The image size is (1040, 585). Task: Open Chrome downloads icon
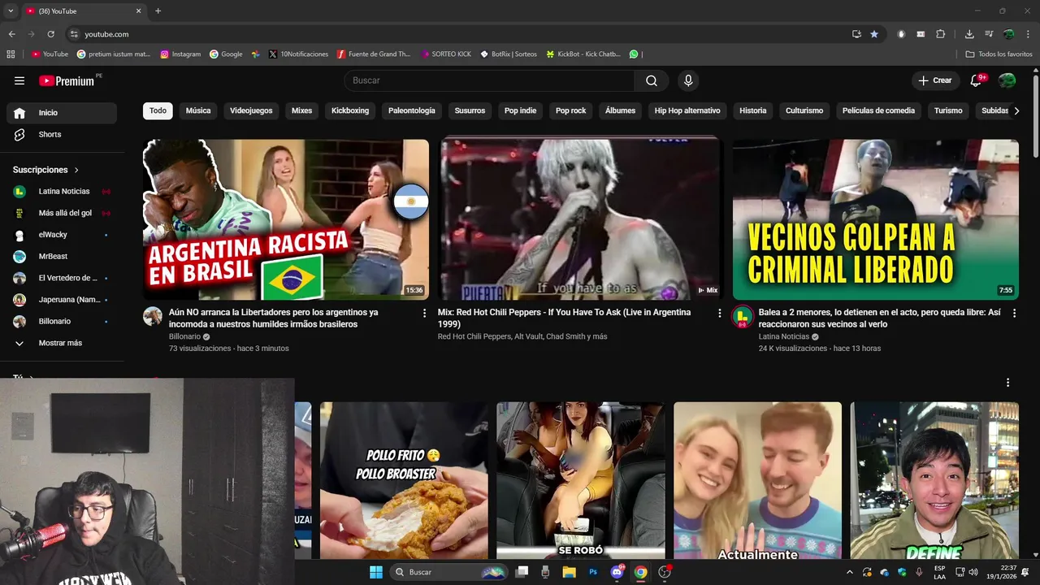(x=969, y=34)
